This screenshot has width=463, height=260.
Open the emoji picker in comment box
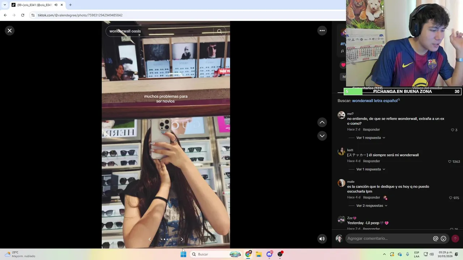(x=443, y=238)
